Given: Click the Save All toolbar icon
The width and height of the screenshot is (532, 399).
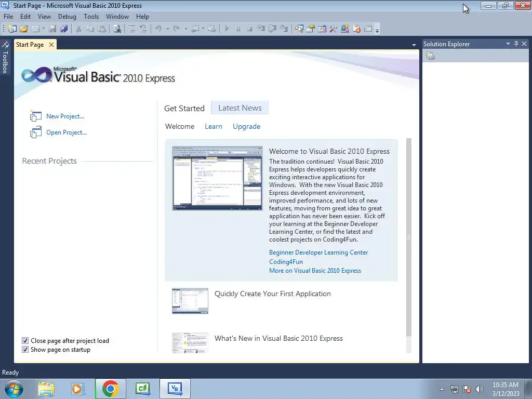Looking at the screenshot, I should click(64, 29).
